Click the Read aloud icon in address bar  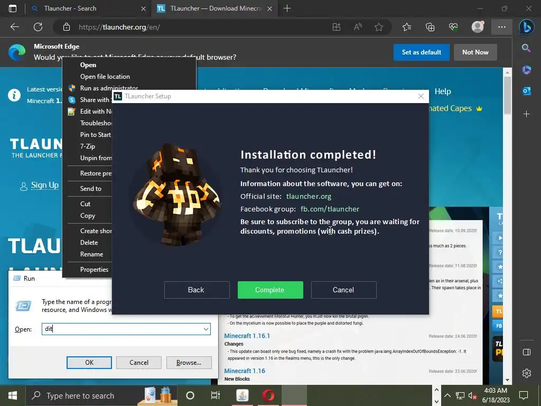358,27
